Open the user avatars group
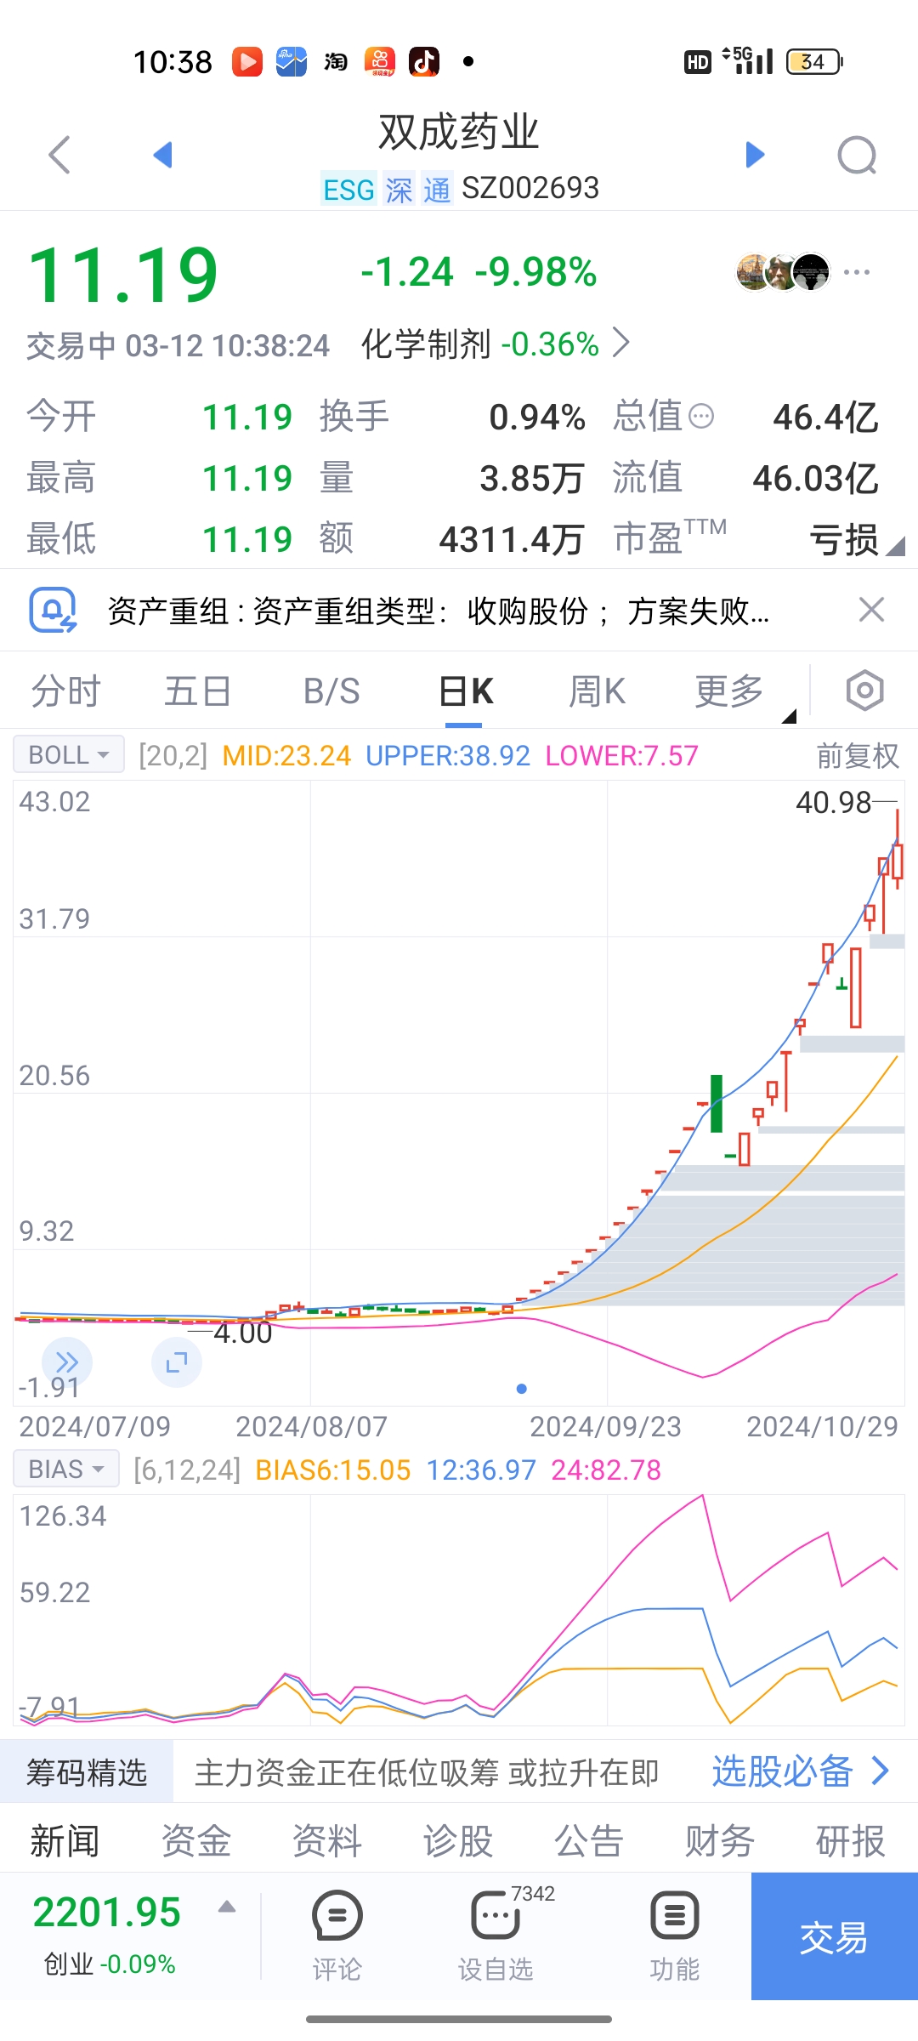This screenshot has width=918, height=2041. coord(783,272)
